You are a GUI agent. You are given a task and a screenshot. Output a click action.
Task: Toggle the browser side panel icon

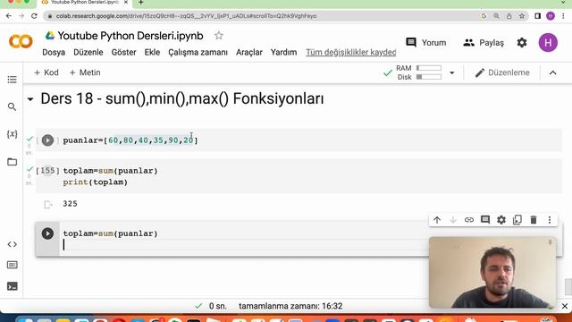pos(537,16)
